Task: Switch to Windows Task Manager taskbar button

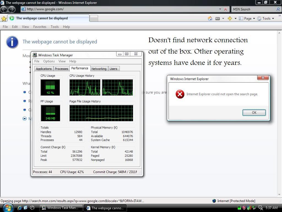Action: tap(61, 208)
